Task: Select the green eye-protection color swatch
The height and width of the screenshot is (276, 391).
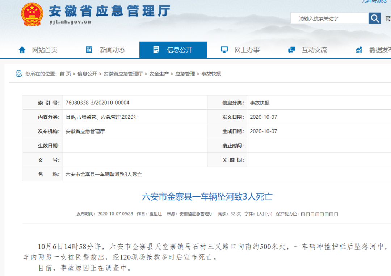Action: click(322, 214)
